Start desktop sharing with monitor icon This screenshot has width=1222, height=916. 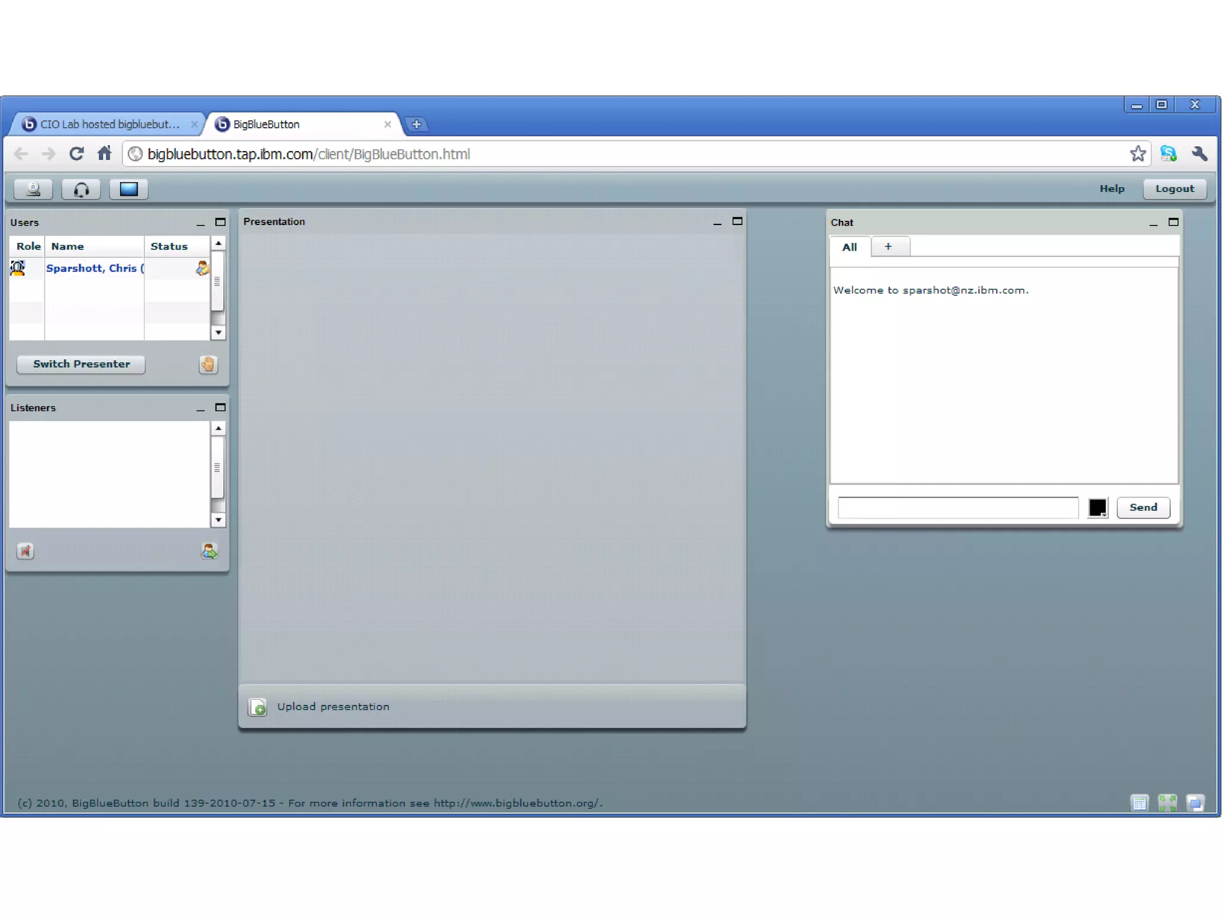[129, 189]
